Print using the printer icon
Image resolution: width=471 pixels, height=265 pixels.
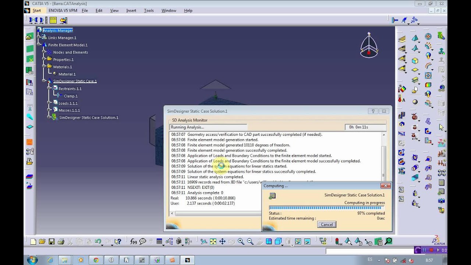point(61,241)
